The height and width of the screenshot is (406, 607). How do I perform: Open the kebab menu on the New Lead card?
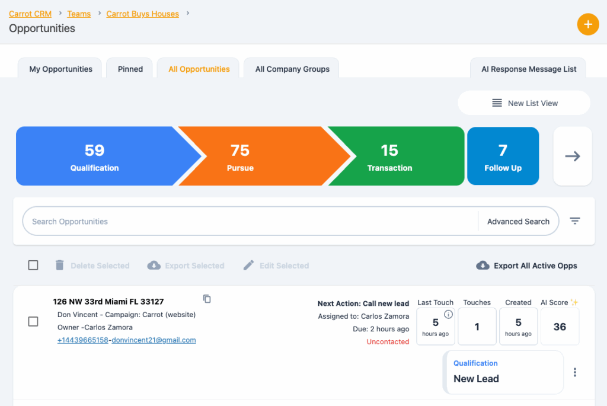pos(574,372)
